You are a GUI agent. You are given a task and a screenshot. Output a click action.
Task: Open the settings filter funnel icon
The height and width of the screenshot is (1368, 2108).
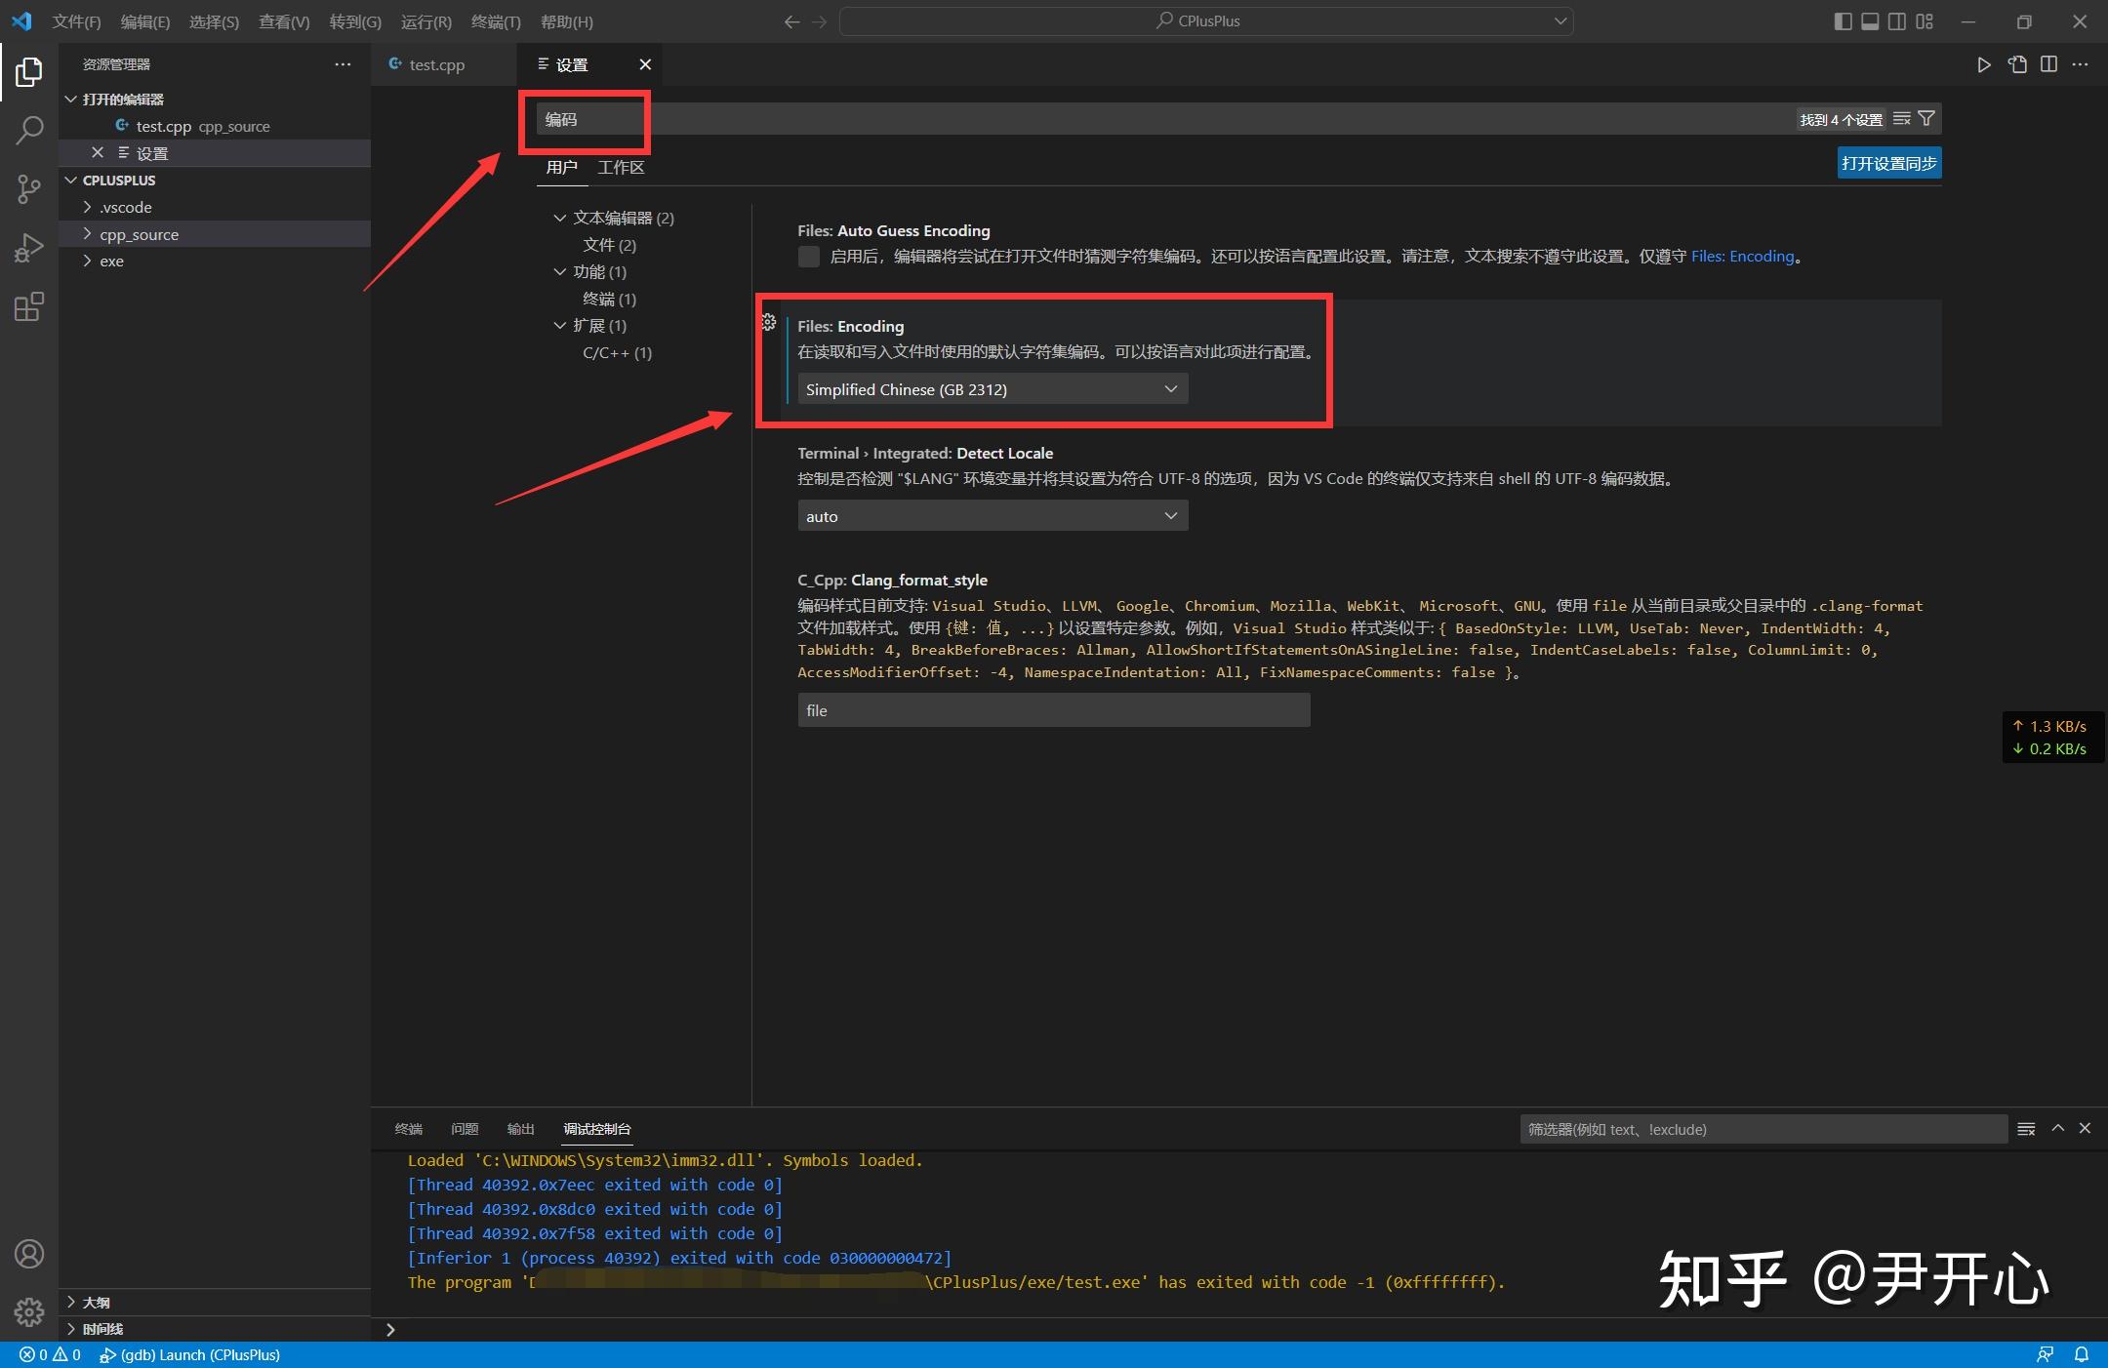pyautogui.click(x=1926, y=119)
